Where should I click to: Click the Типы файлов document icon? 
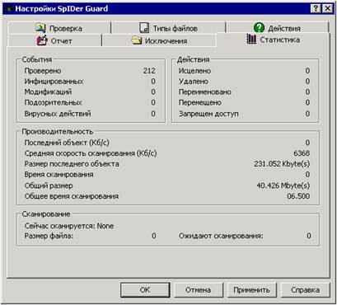tap(144, 28)
